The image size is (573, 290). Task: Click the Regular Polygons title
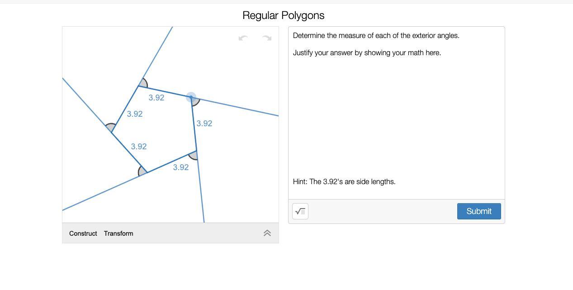284,15
